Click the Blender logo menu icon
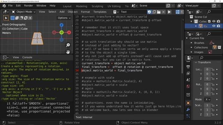The width and height of the screenshot is (223, 125). 4,6
